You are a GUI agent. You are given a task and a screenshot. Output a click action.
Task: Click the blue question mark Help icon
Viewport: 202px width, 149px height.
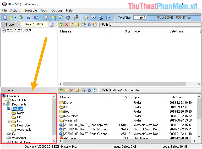pos(101,18)
